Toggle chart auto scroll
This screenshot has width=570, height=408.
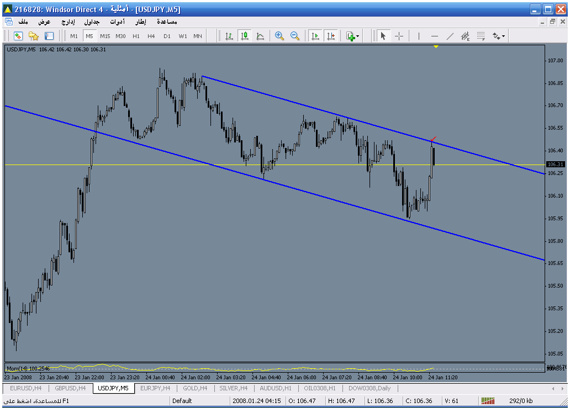tap(315, 36)
